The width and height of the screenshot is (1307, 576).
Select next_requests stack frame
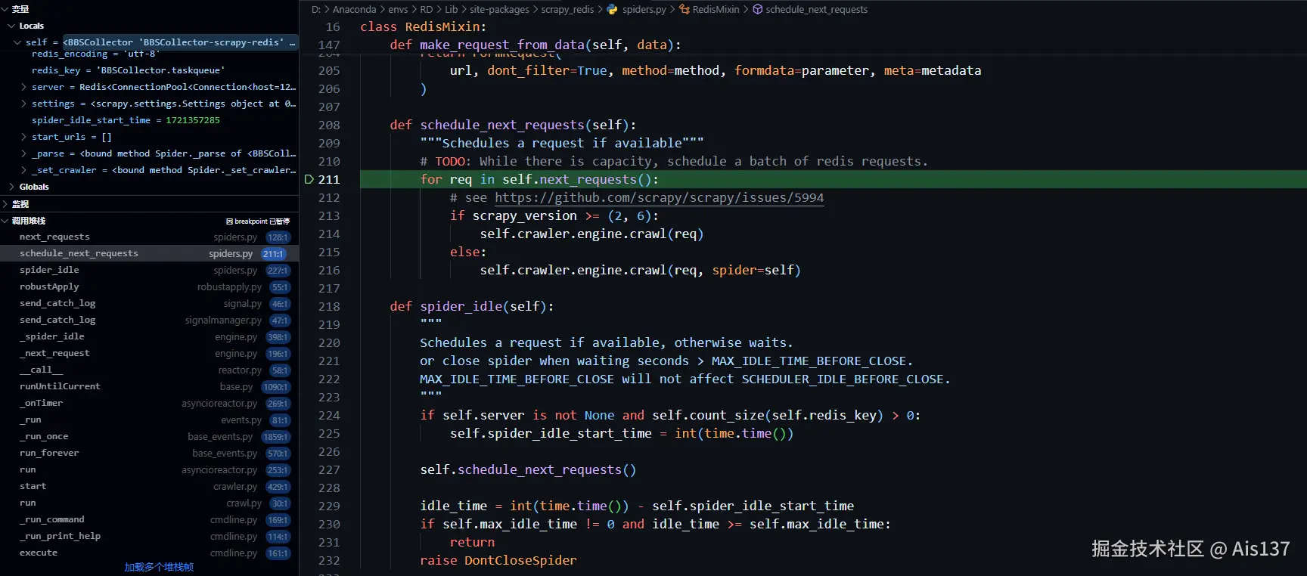(149, 237)
